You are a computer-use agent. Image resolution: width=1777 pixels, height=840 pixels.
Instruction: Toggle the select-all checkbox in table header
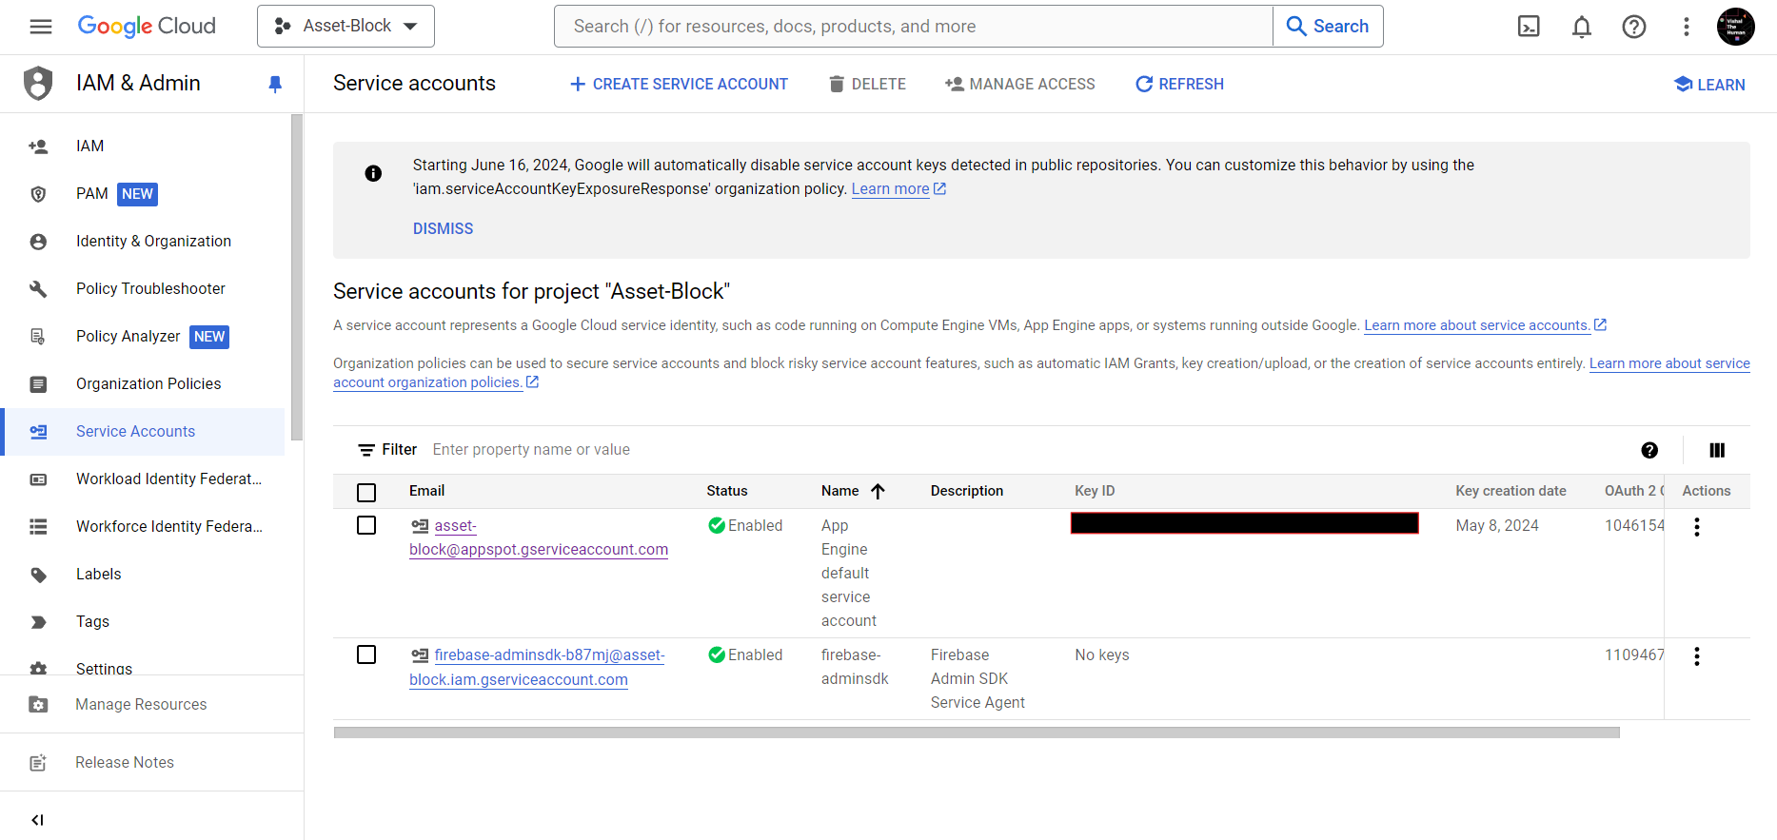[366, 493]
